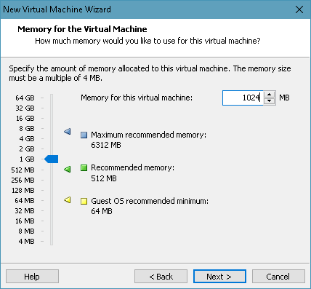Go to the next wizard step
This screenshot has width=311, height=289.
tap(219, 277)
